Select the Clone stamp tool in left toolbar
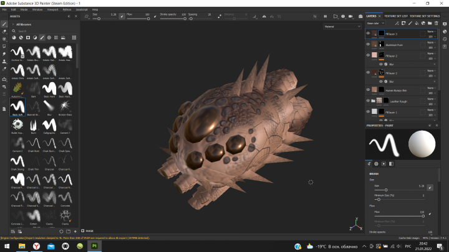 (x=4, y=62)
